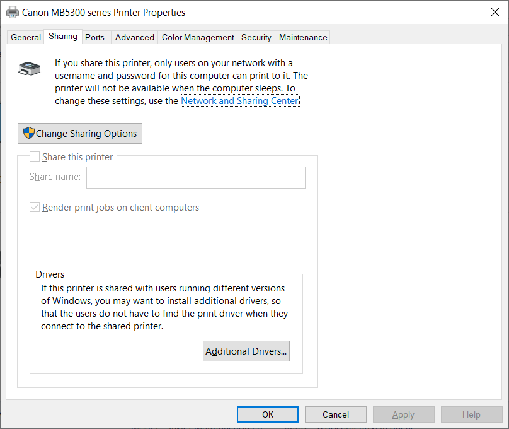Toggle the Share this printer checkbox
Image resolution: width=509 pixels, height=429 pixels.
coord(35,156)
